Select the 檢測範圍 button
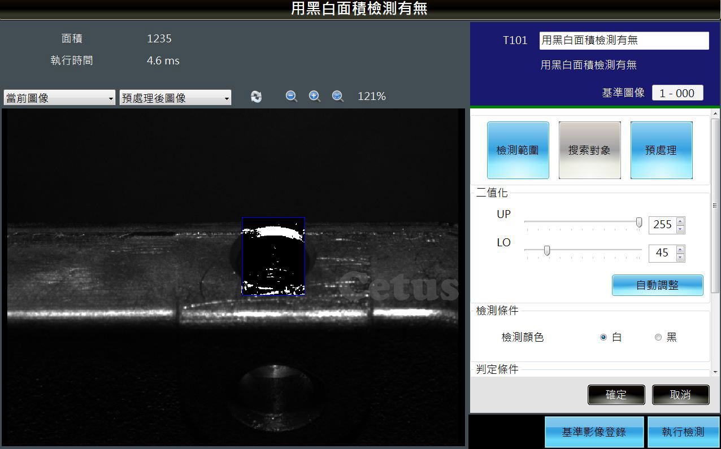The image size is (721, 449). coord(518,150)
